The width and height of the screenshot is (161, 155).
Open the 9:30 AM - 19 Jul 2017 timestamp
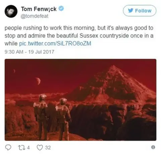[x=30, y=52]
